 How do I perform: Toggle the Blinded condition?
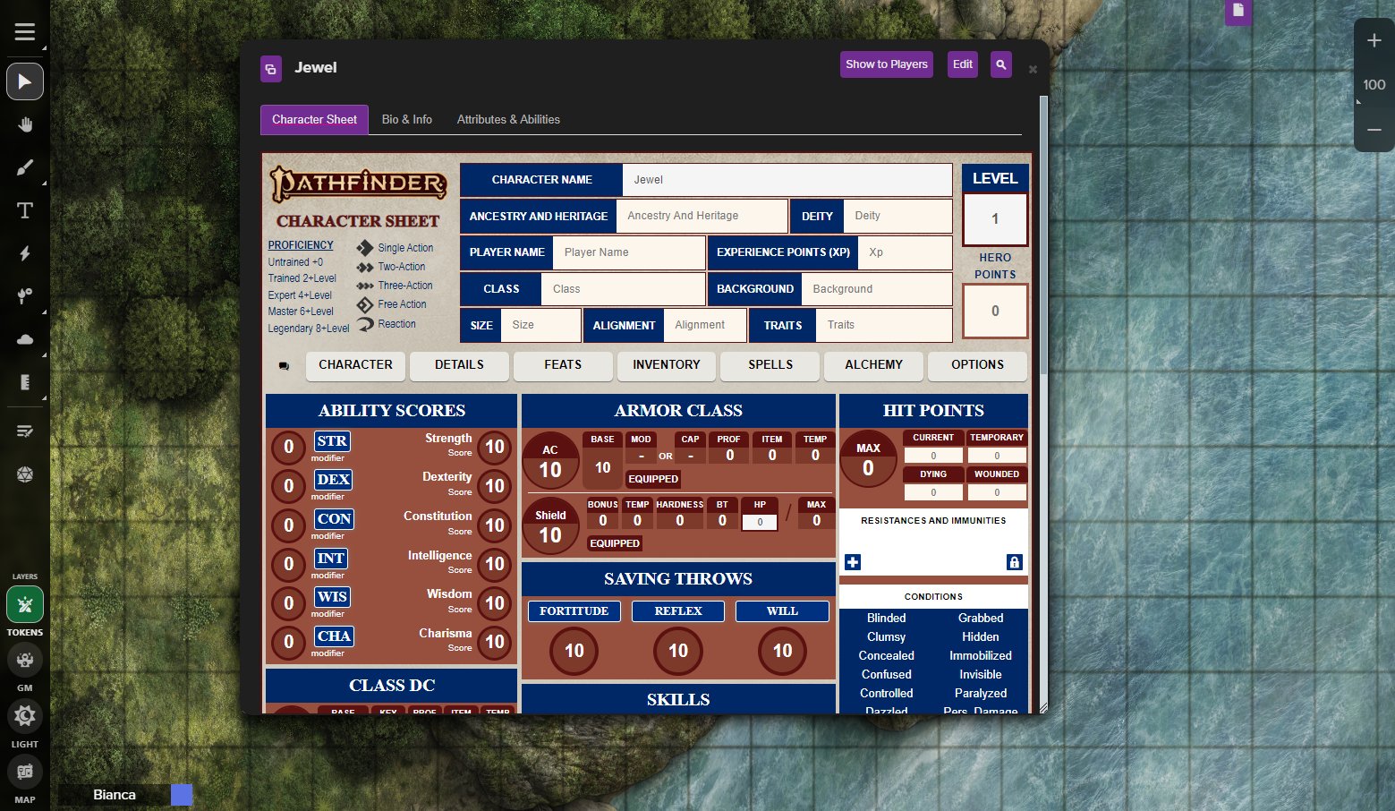click(x=887, y=619)
